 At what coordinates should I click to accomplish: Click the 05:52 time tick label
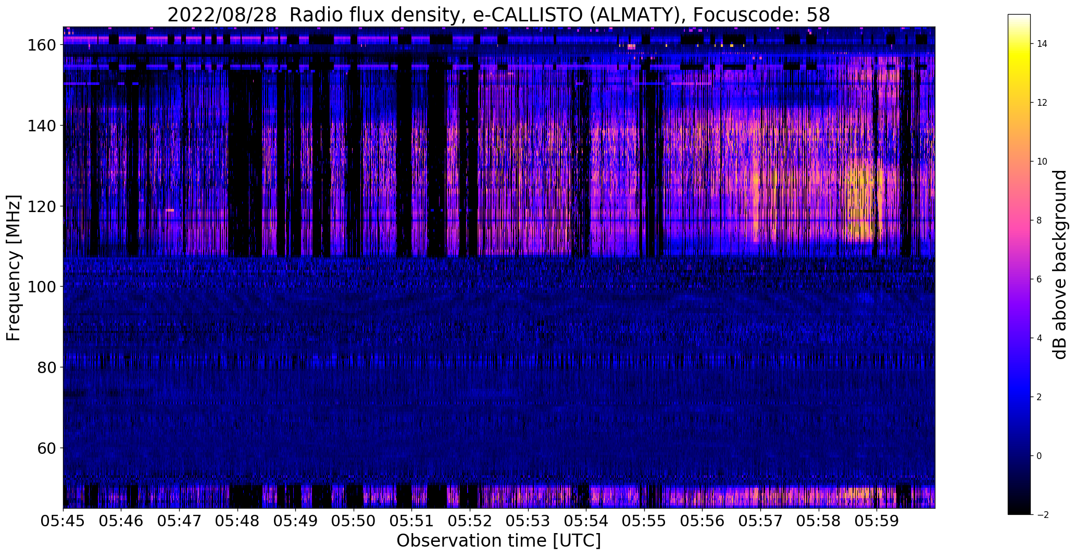(x=470, y=521)
